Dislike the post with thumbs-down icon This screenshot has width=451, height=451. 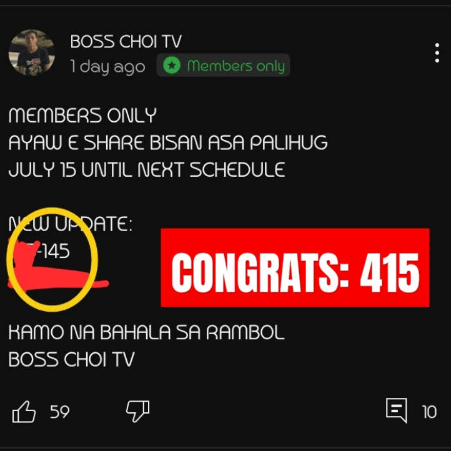point(138,411)
